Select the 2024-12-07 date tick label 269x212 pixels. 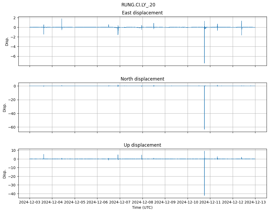click(120, 202)
